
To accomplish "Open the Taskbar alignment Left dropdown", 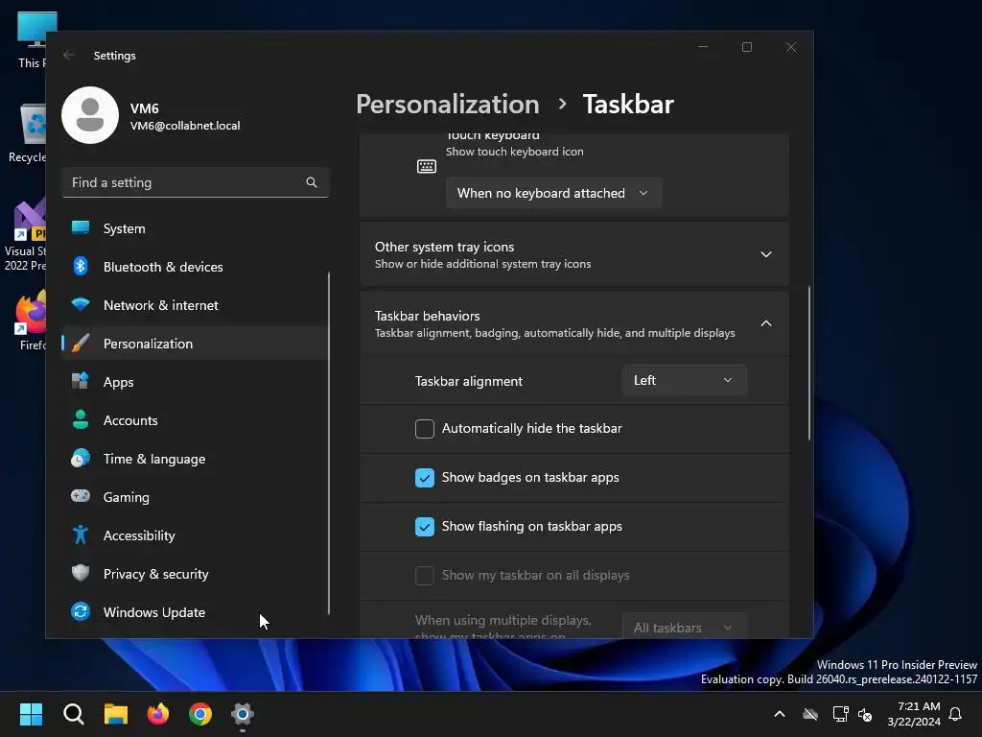I will [685, 380].
